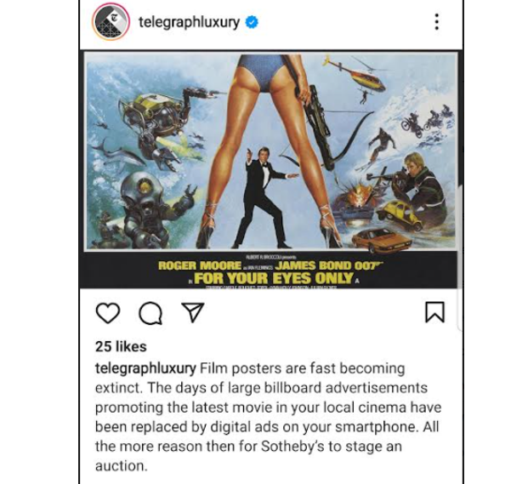Click 'ROGER MOORE' text on the poster
The width and height of the screenshot is (528, 484).
pyautogui.click(x=200, y=265)
